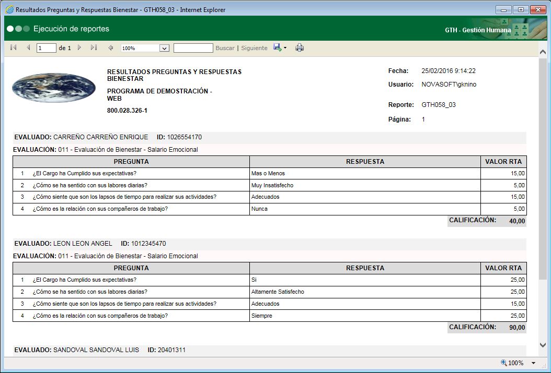The image size is (551, 373).
Task: Click the scrollbar down arrow
Action: (543, 345)
